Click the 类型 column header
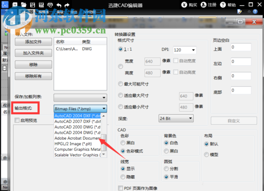Viewport: 264px width, 191px height. pos(93,42)
